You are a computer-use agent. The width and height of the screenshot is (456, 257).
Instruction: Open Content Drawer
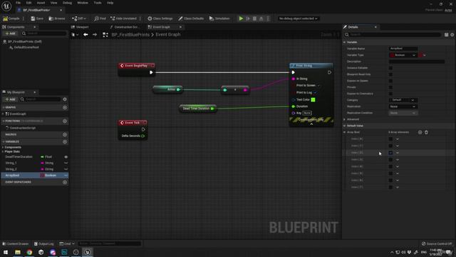point(15,243)
